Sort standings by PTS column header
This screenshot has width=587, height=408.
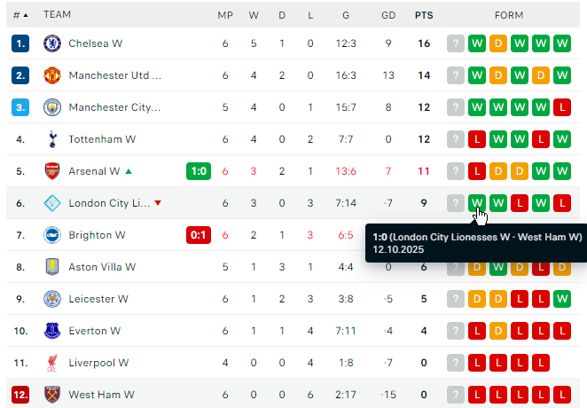point(424,15)
